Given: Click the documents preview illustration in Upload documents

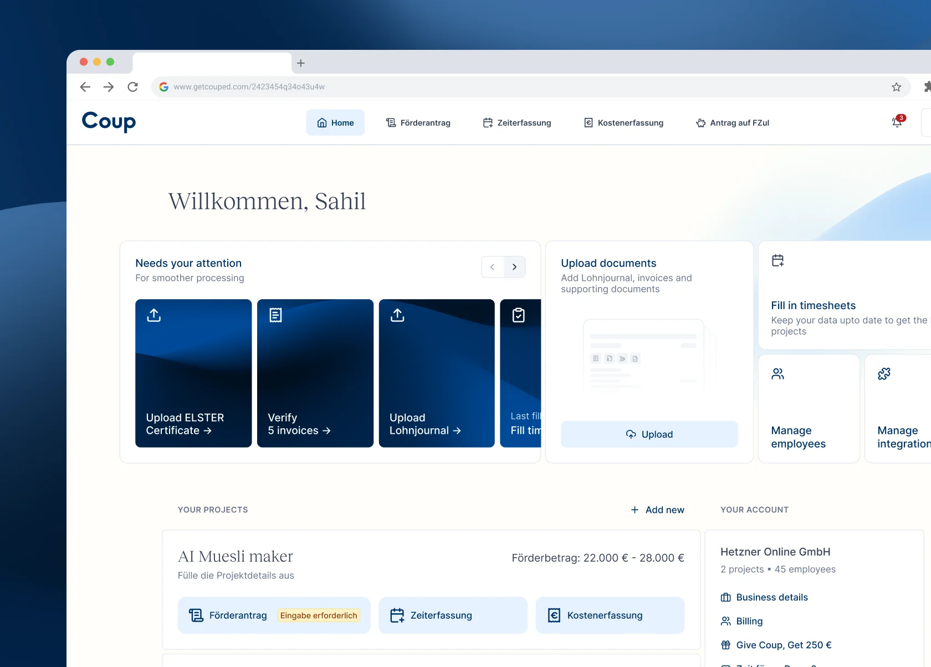Looking at the screenshot, I should (x=649, y=356).
